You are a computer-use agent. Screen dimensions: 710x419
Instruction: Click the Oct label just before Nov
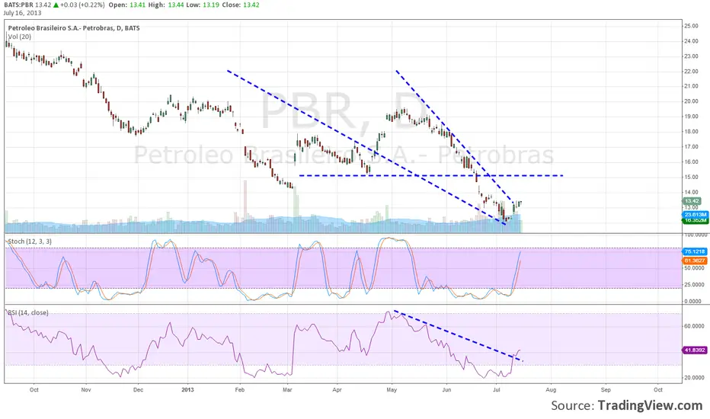(x=34, y=389)
